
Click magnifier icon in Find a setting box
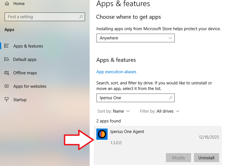tap(81, 17)
